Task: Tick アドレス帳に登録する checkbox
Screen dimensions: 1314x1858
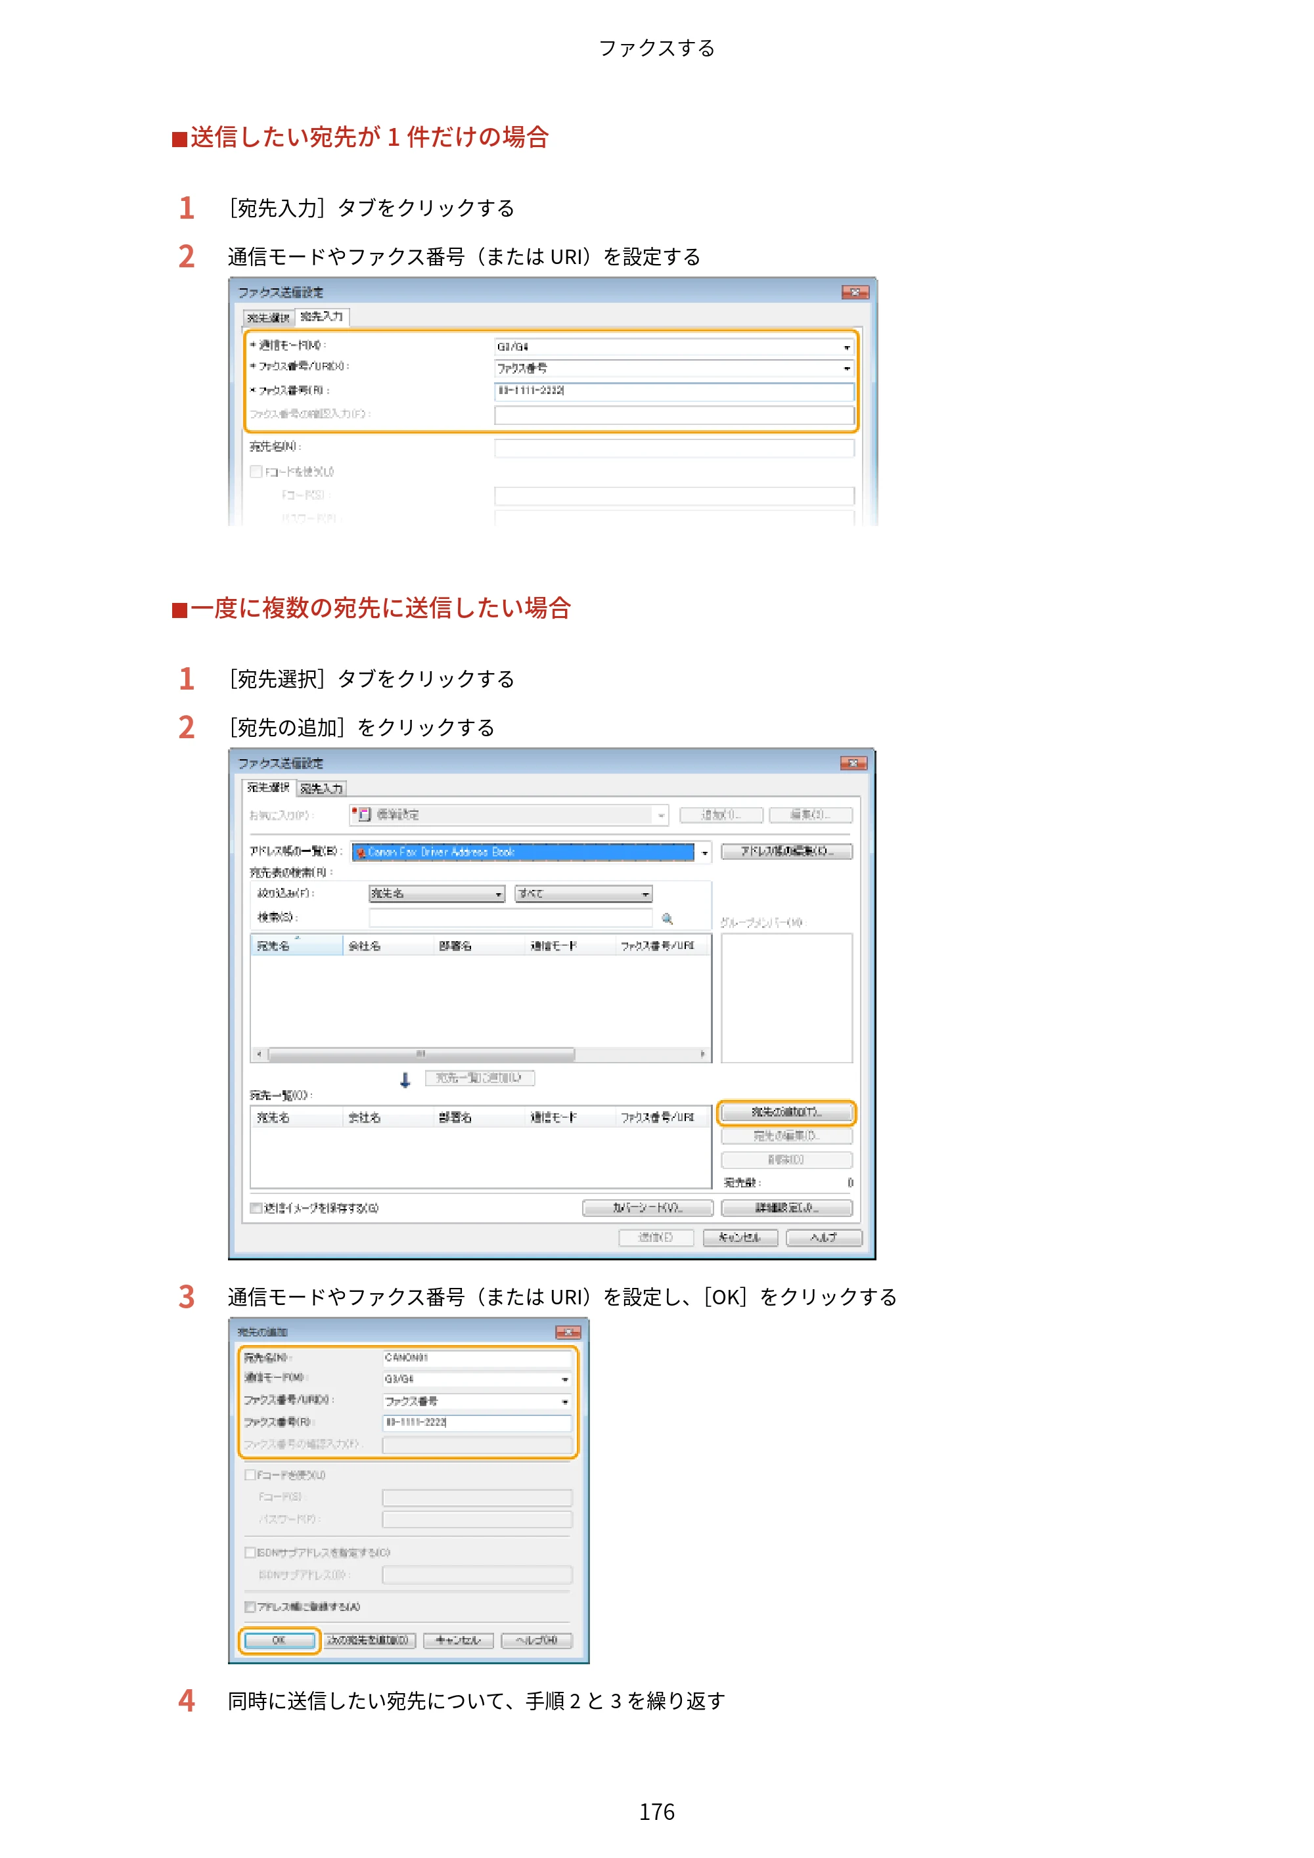Action: 250,1607
